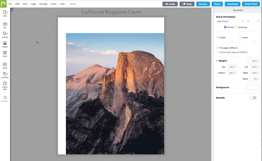The image size is (262, 161).
Task: Adjust the Footer height stepper
Action: [x=255, y=42]
